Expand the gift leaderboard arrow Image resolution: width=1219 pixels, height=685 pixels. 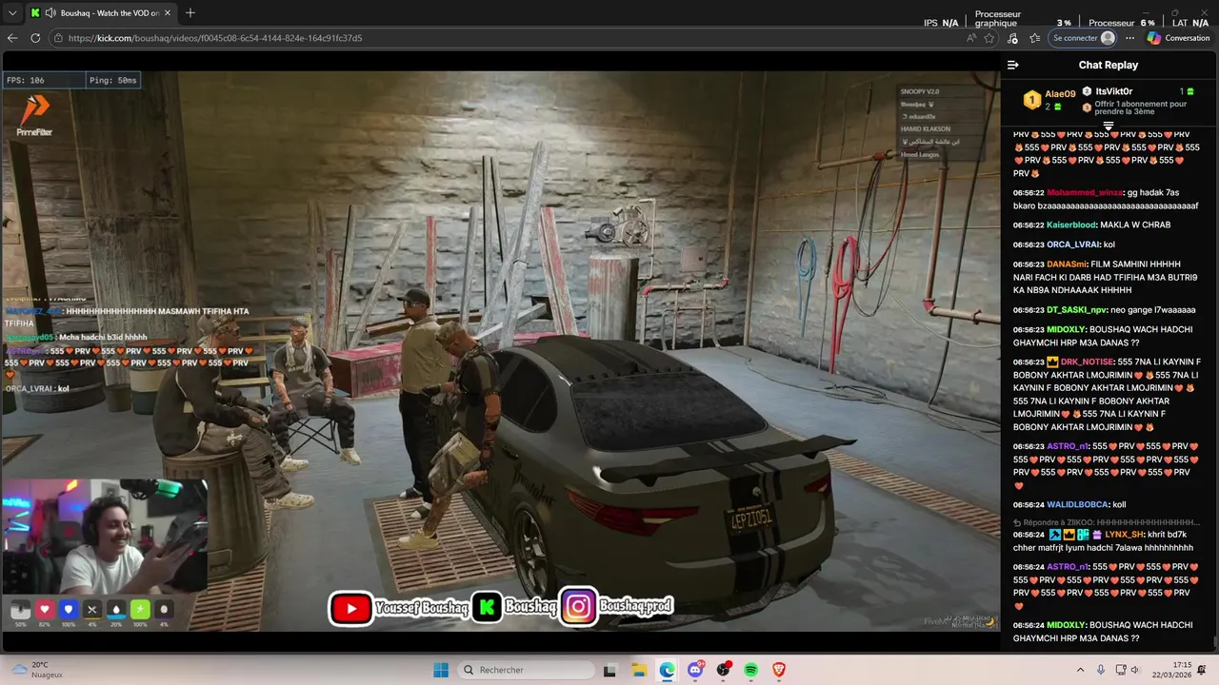click(1109, 126)
